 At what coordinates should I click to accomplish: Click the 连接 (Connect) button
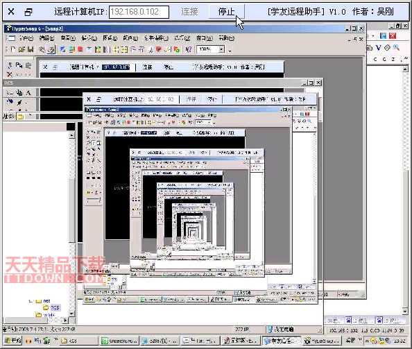[x=189, y=12]
